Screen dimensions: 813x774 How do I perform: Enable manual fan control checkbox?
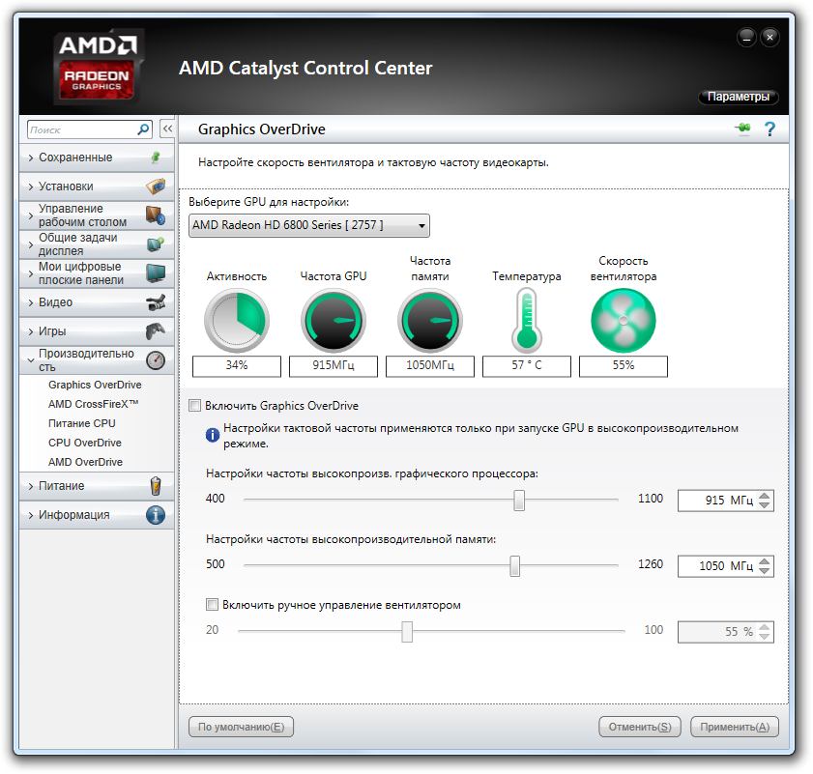[212, 605]
